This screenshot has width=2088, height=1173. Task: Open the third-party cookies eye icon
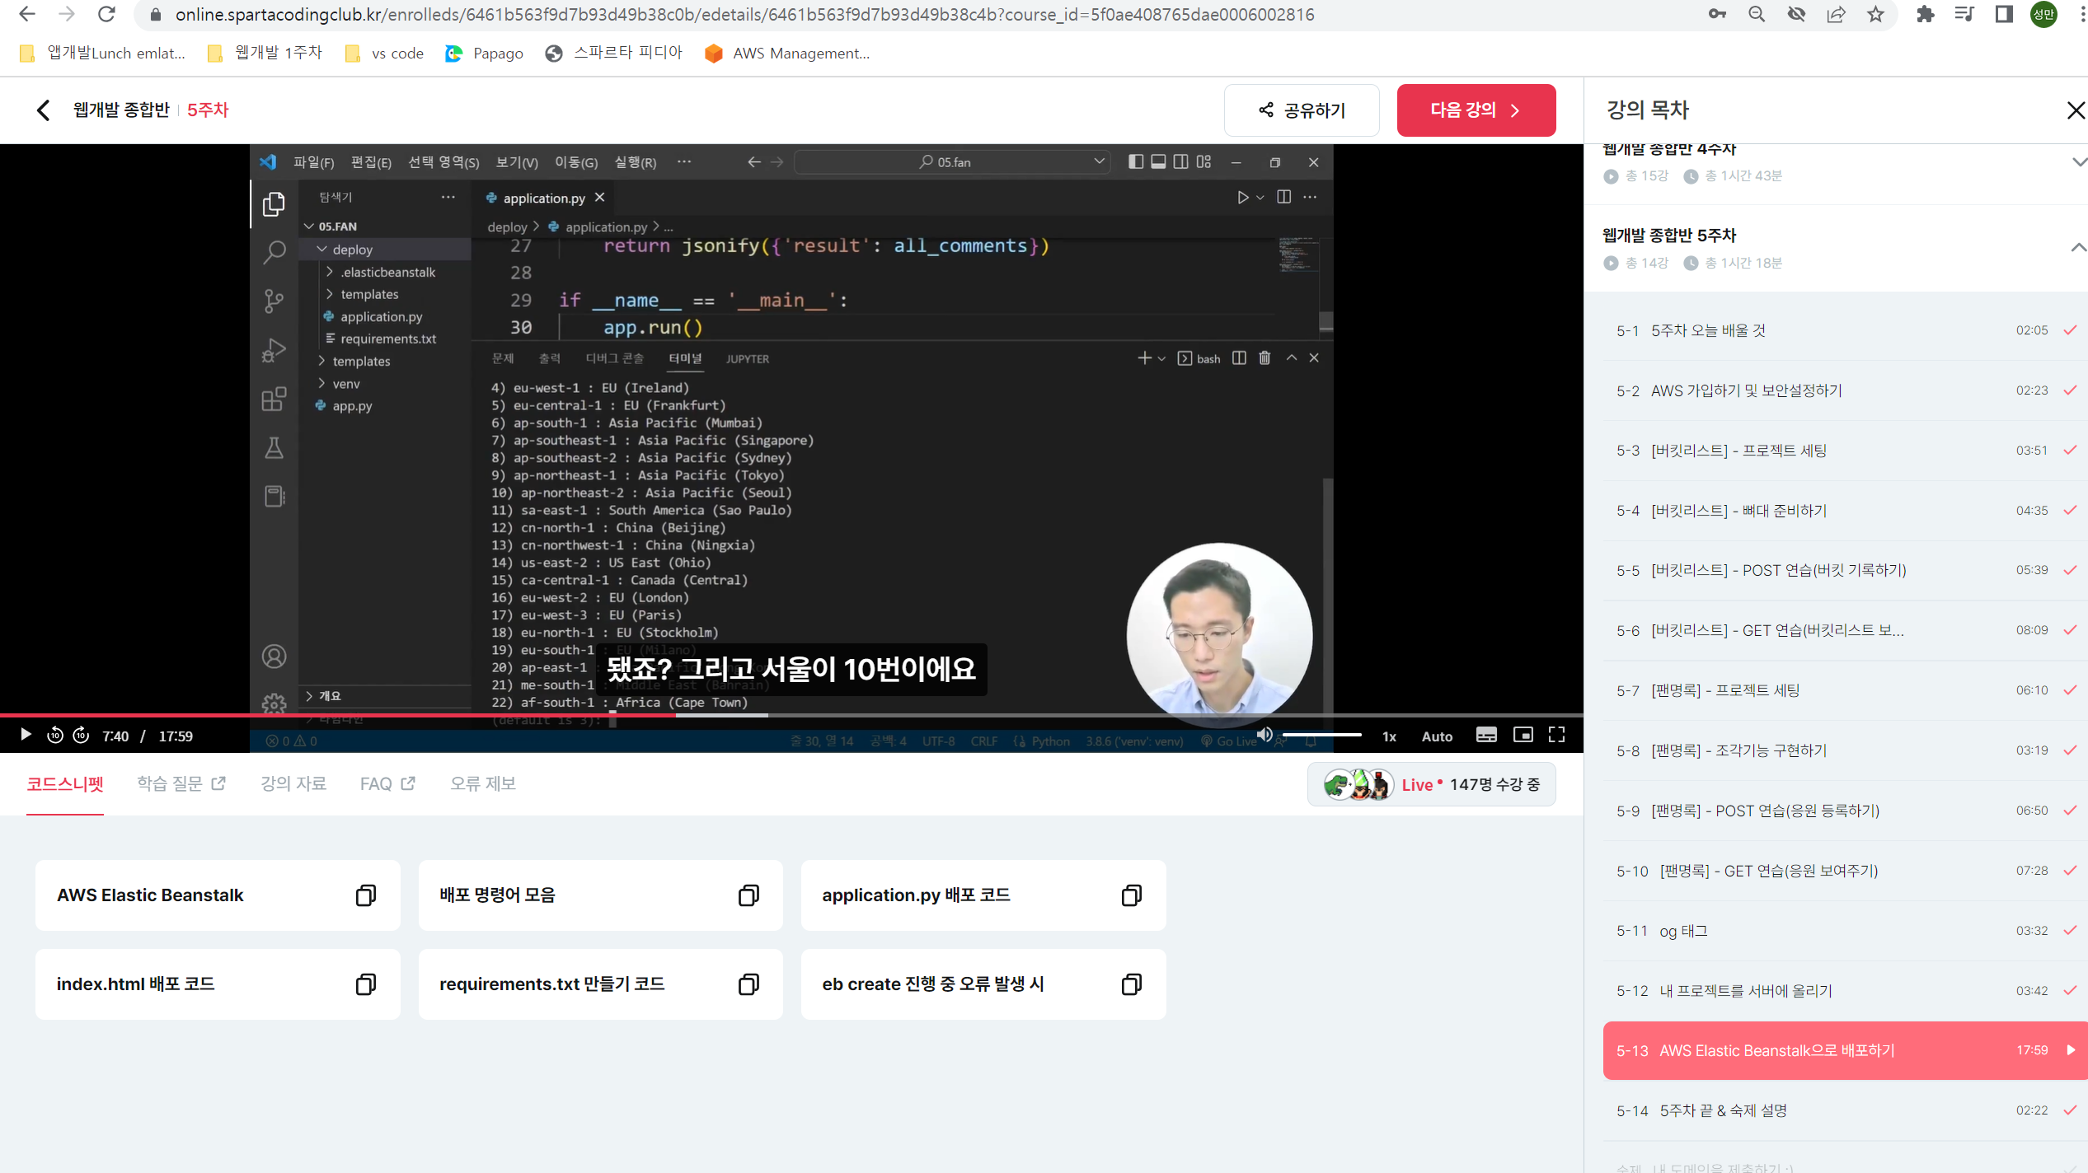click(1796, 14)
